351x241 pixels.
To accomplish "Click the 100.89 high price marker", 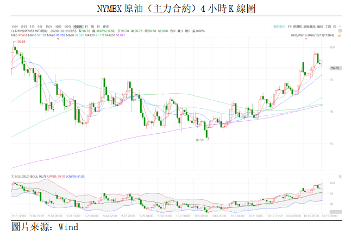I will pos(21,42).
